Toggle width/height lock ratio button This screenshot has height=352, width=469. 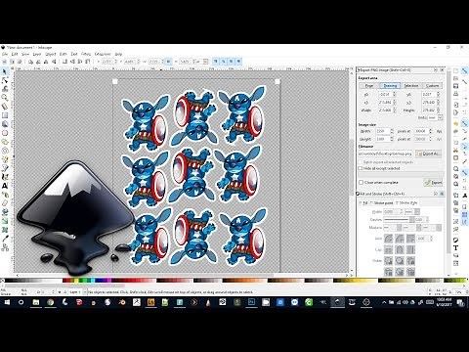(168, 62)
